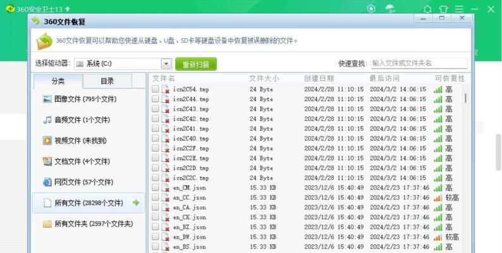Open the umbrella icon in 360 header
502x253 pixels.
(389, 9)
